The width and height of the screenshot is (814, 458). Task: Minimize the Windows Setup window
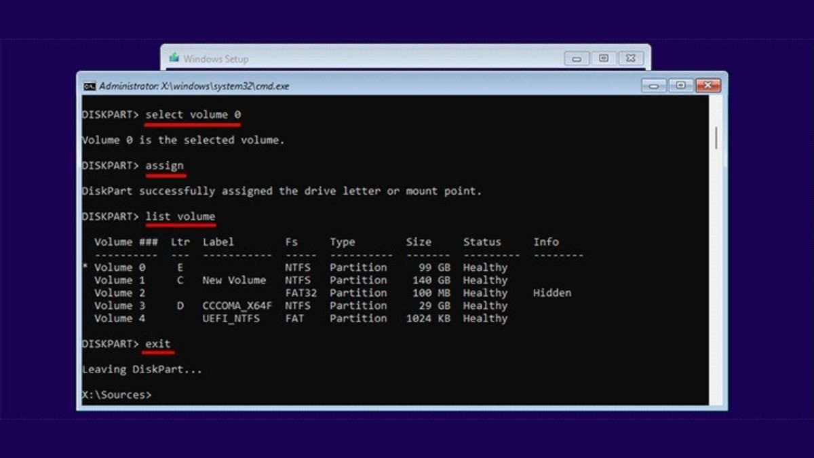tap(577, 58)
